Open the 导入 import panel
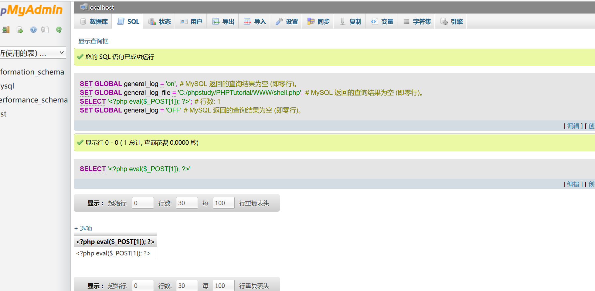Viewport: 595px width, 291px height. [254, 21]
